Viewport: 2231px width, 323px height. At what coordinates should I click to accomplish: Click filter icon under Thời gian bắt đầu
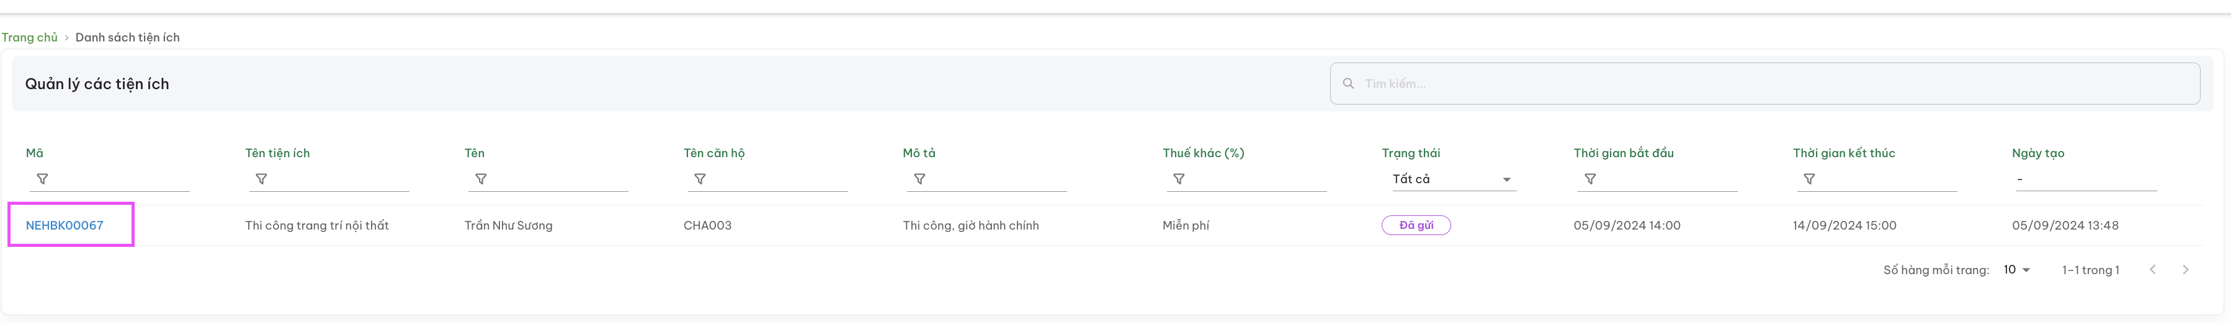[1590, 179]
